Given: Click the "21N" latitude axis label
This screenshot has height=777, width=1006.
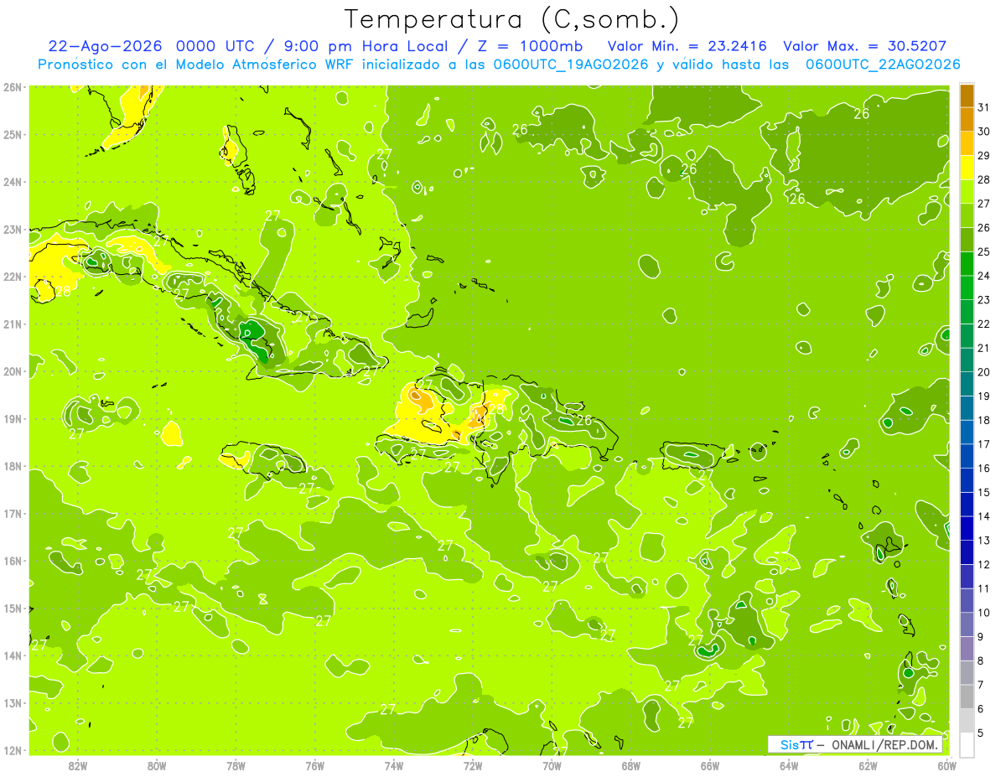Looking at the screenshot, I should point(13,324).
